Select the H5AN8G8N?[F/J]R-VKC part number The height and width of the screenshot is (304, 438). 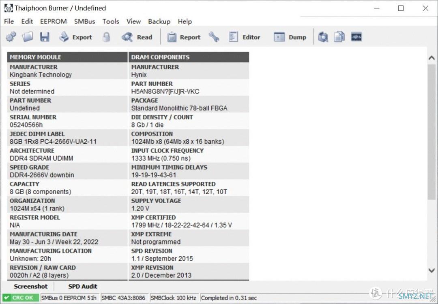click(x=165, y=91)
